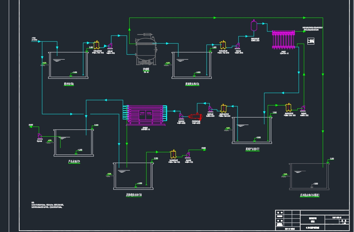
Task: Select the water level symbol inside 产品水池V29
Action: coord(64,138)
